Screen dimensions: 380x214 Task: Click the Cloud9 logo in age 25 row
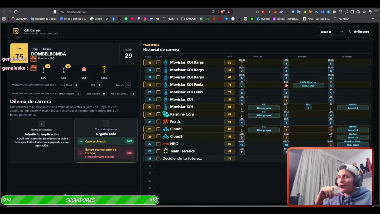(165, 129)
